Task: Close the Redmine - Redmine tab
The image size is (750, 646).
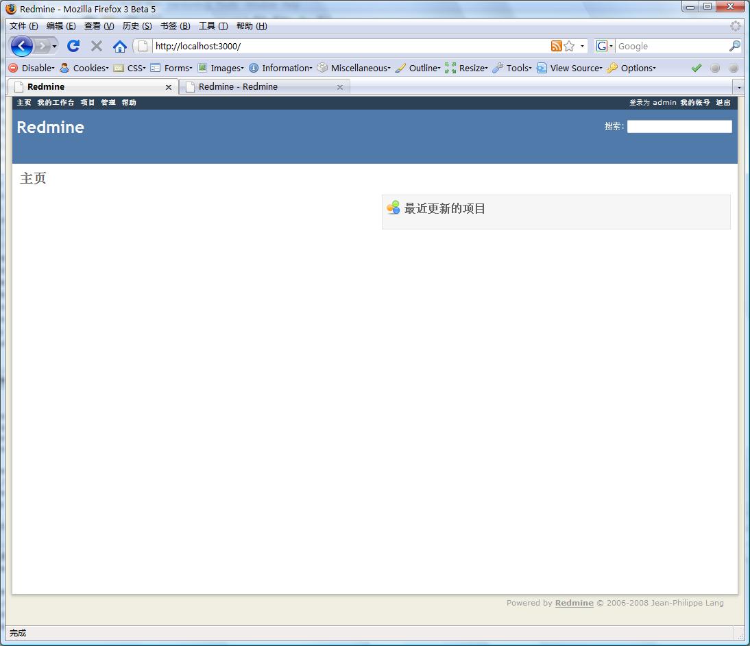Action: click(x=339, y=87)
